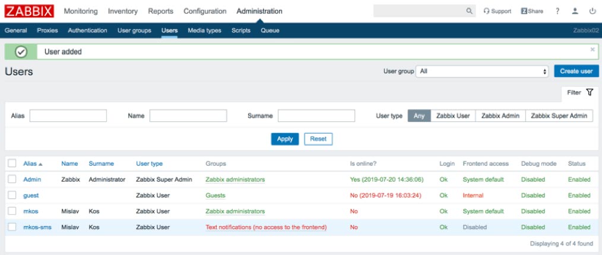The image size is (602, 255).
Task: Go to Scripts submenu
Action: 240,30
